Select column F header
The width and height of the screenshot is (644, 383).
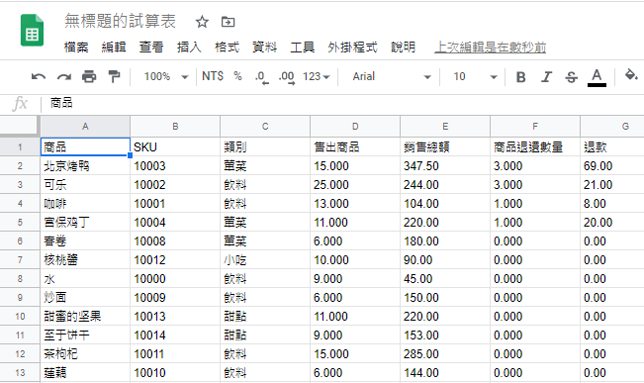tap(535, 126)
